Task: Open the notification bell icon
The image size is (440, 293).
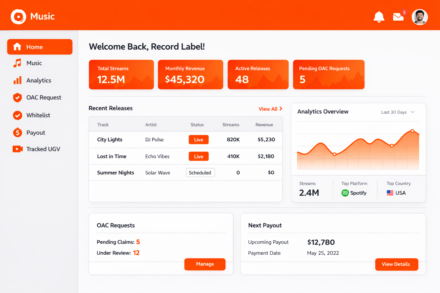Action: pyautogui.click(x=379, y=17)
